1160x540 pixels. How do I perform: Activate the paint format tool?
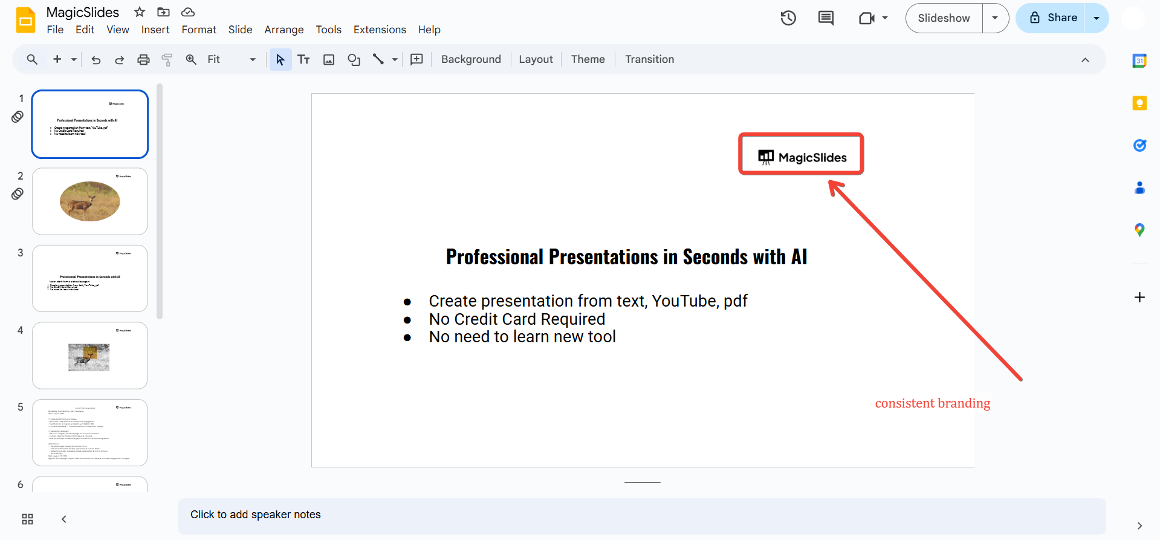click(167, 59)
